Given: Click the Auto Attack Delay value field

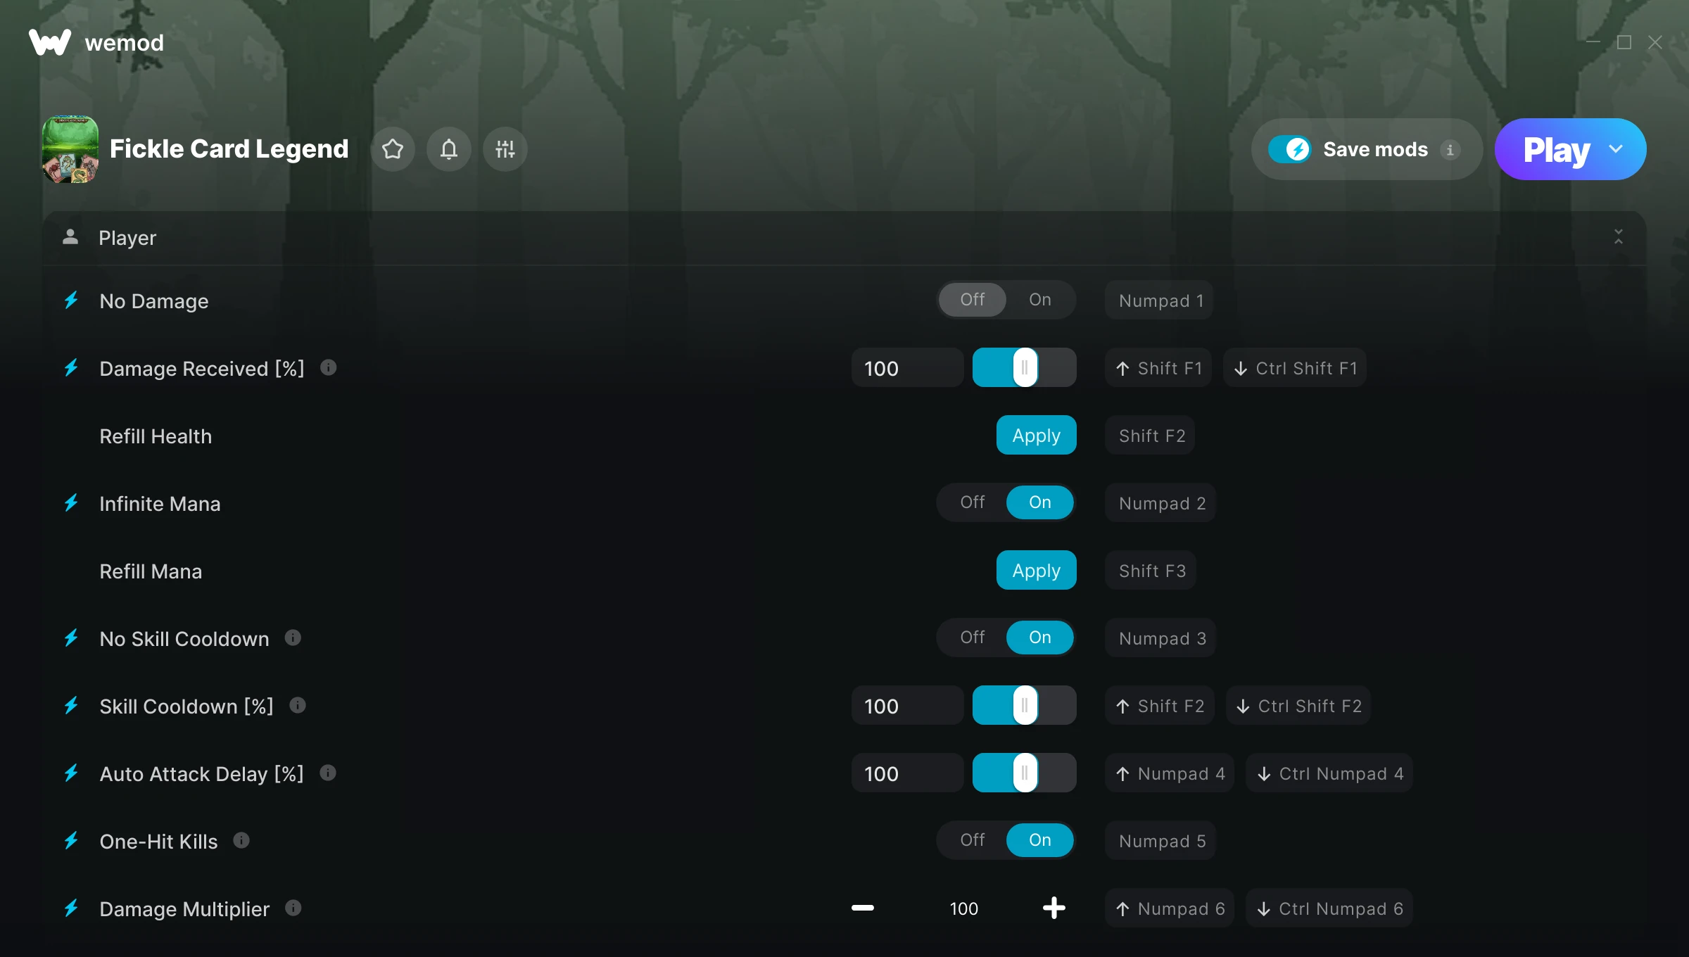Looking at the screenshot, I should click(x=907, y=773).
